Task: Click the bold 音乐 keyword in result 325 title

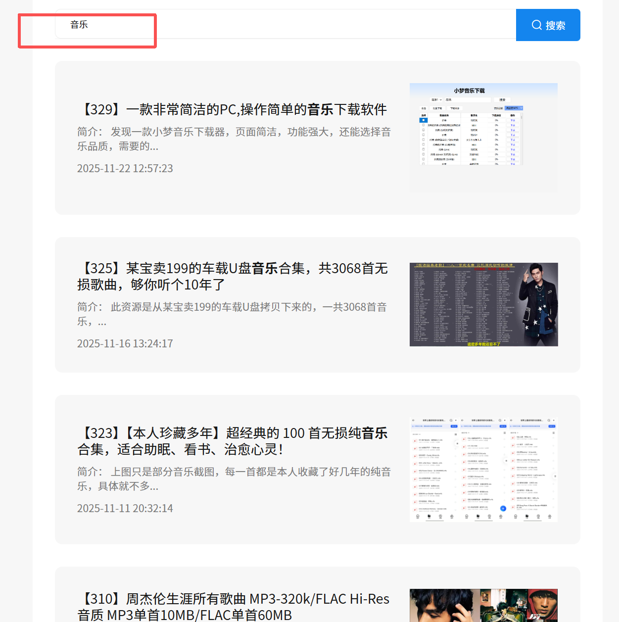Action: (265, 268)
